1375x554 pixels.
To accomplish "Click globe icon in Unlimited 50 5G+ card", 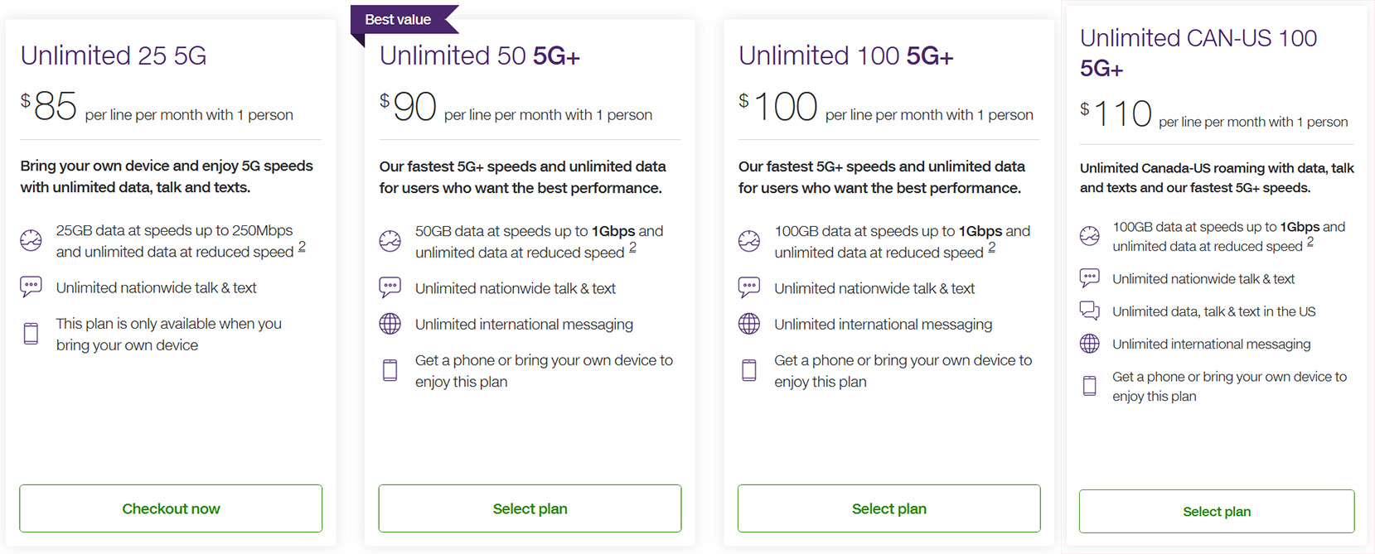I will tap(390, 324).
